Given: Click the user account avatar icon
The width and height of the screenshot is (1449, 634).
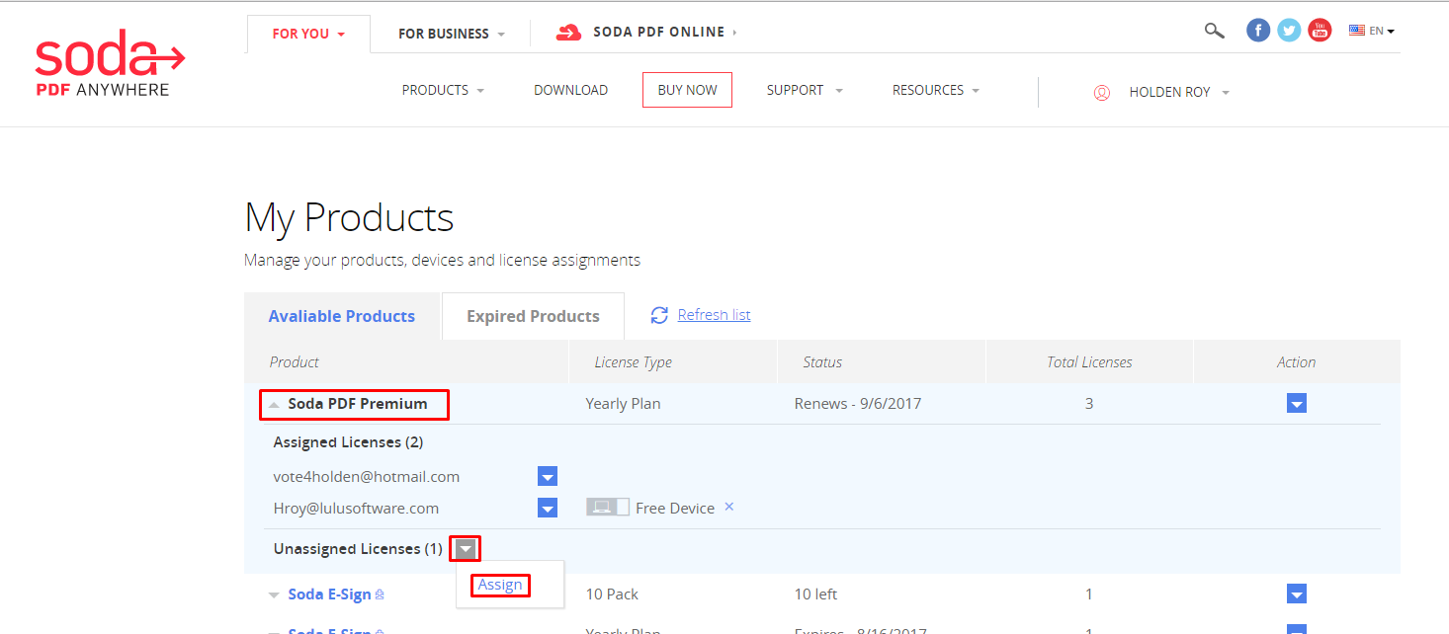Looking at the screenshot, I should point(1102,93).
